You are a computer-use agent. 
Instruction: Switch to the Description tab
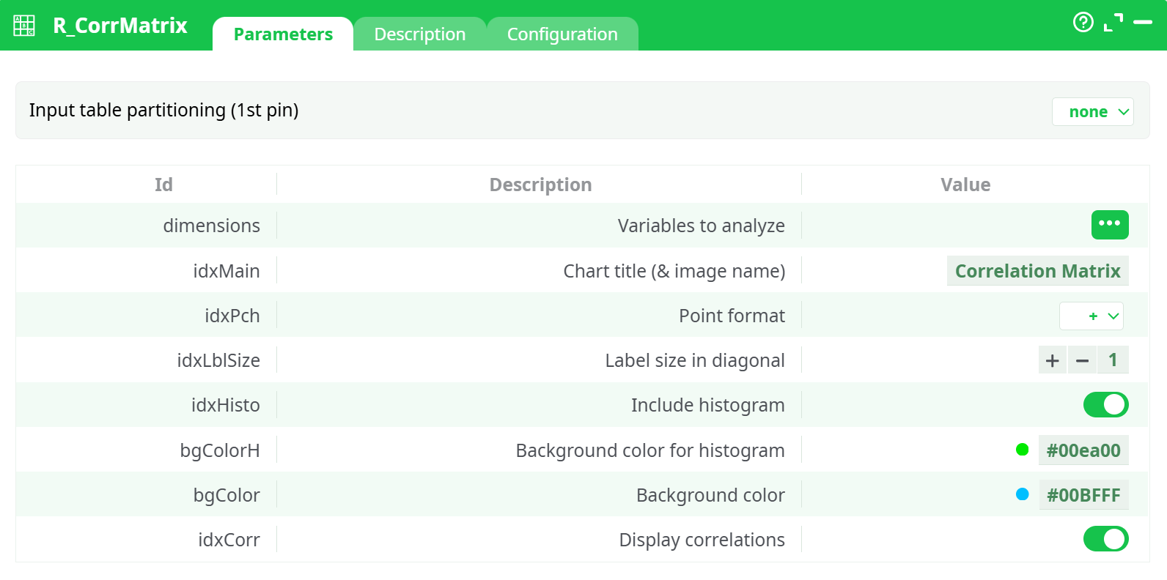pos(419,34)
